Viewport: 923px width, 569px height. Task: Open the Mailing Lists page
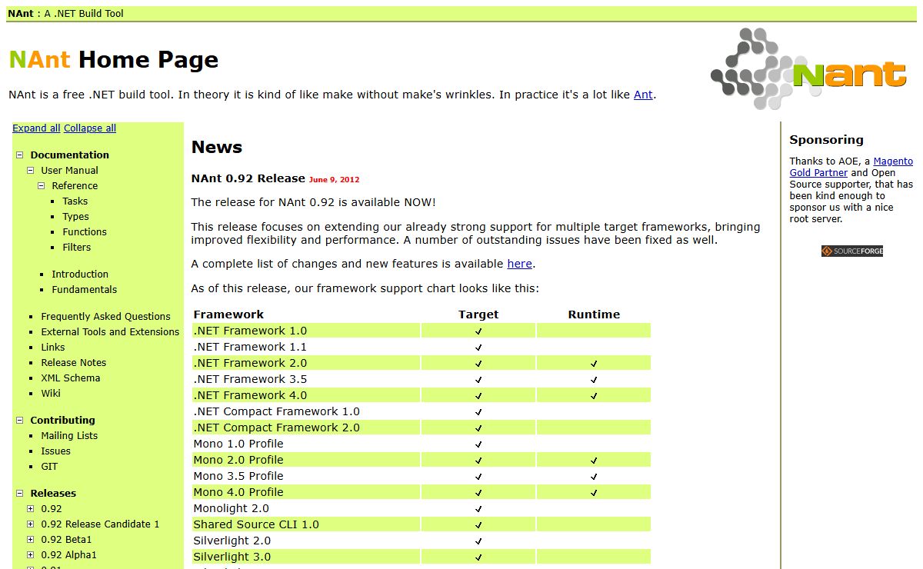69,435
